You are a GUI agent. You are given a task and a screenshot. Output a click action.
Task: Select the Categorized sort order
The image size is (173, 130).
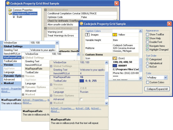coord(147,59)
